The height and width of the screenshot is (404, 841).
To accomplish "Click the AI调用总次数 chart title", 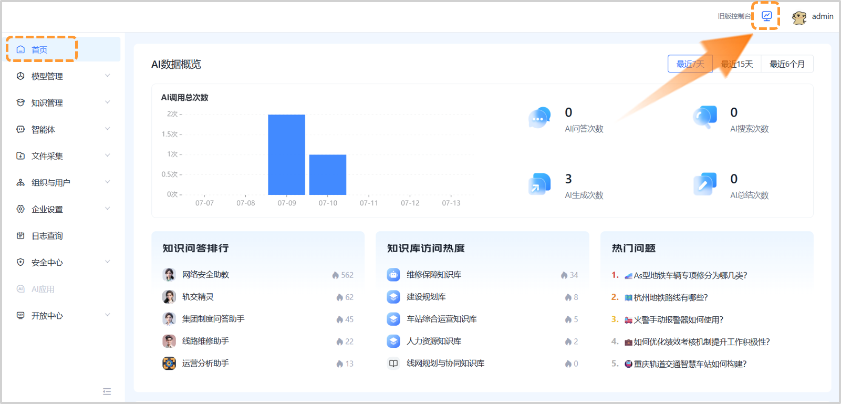I will pos(185,97).
